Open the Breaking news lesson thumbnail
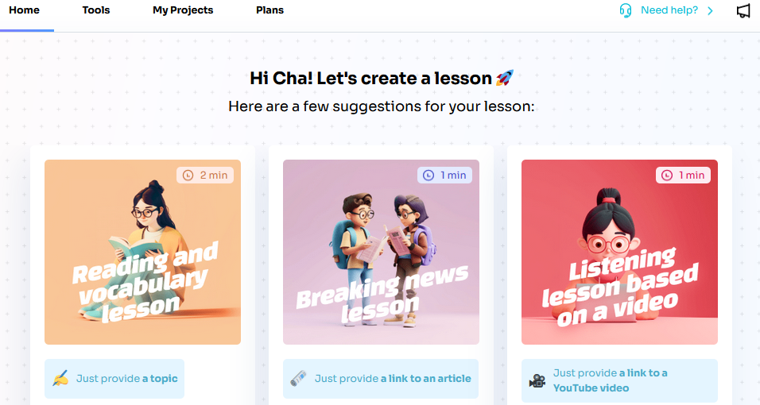 381,252
